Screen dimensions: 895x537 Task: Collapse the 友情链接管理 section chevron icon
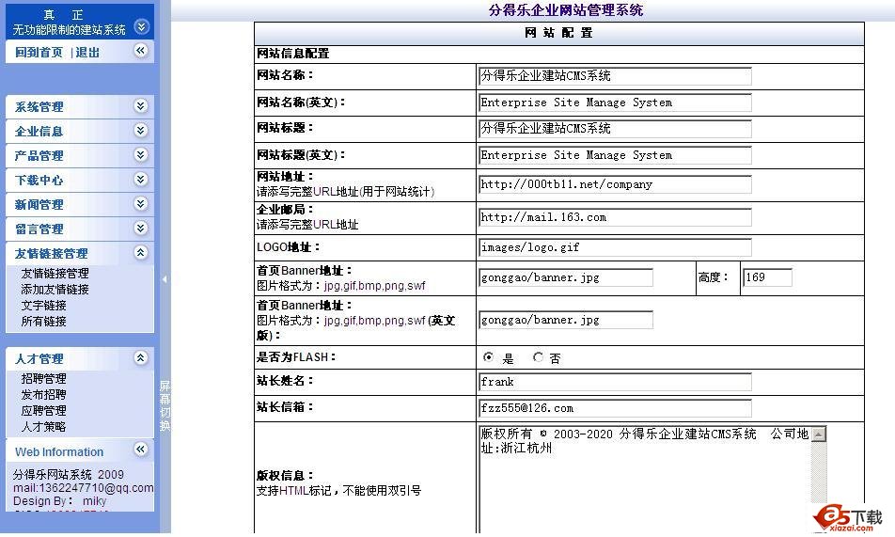tap(141, 252)
